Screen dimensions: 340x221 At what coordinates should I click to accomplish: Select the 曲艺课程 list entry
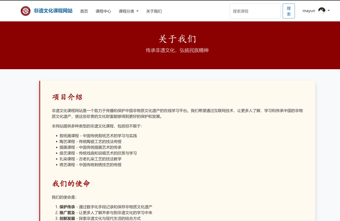pos(67,153)
